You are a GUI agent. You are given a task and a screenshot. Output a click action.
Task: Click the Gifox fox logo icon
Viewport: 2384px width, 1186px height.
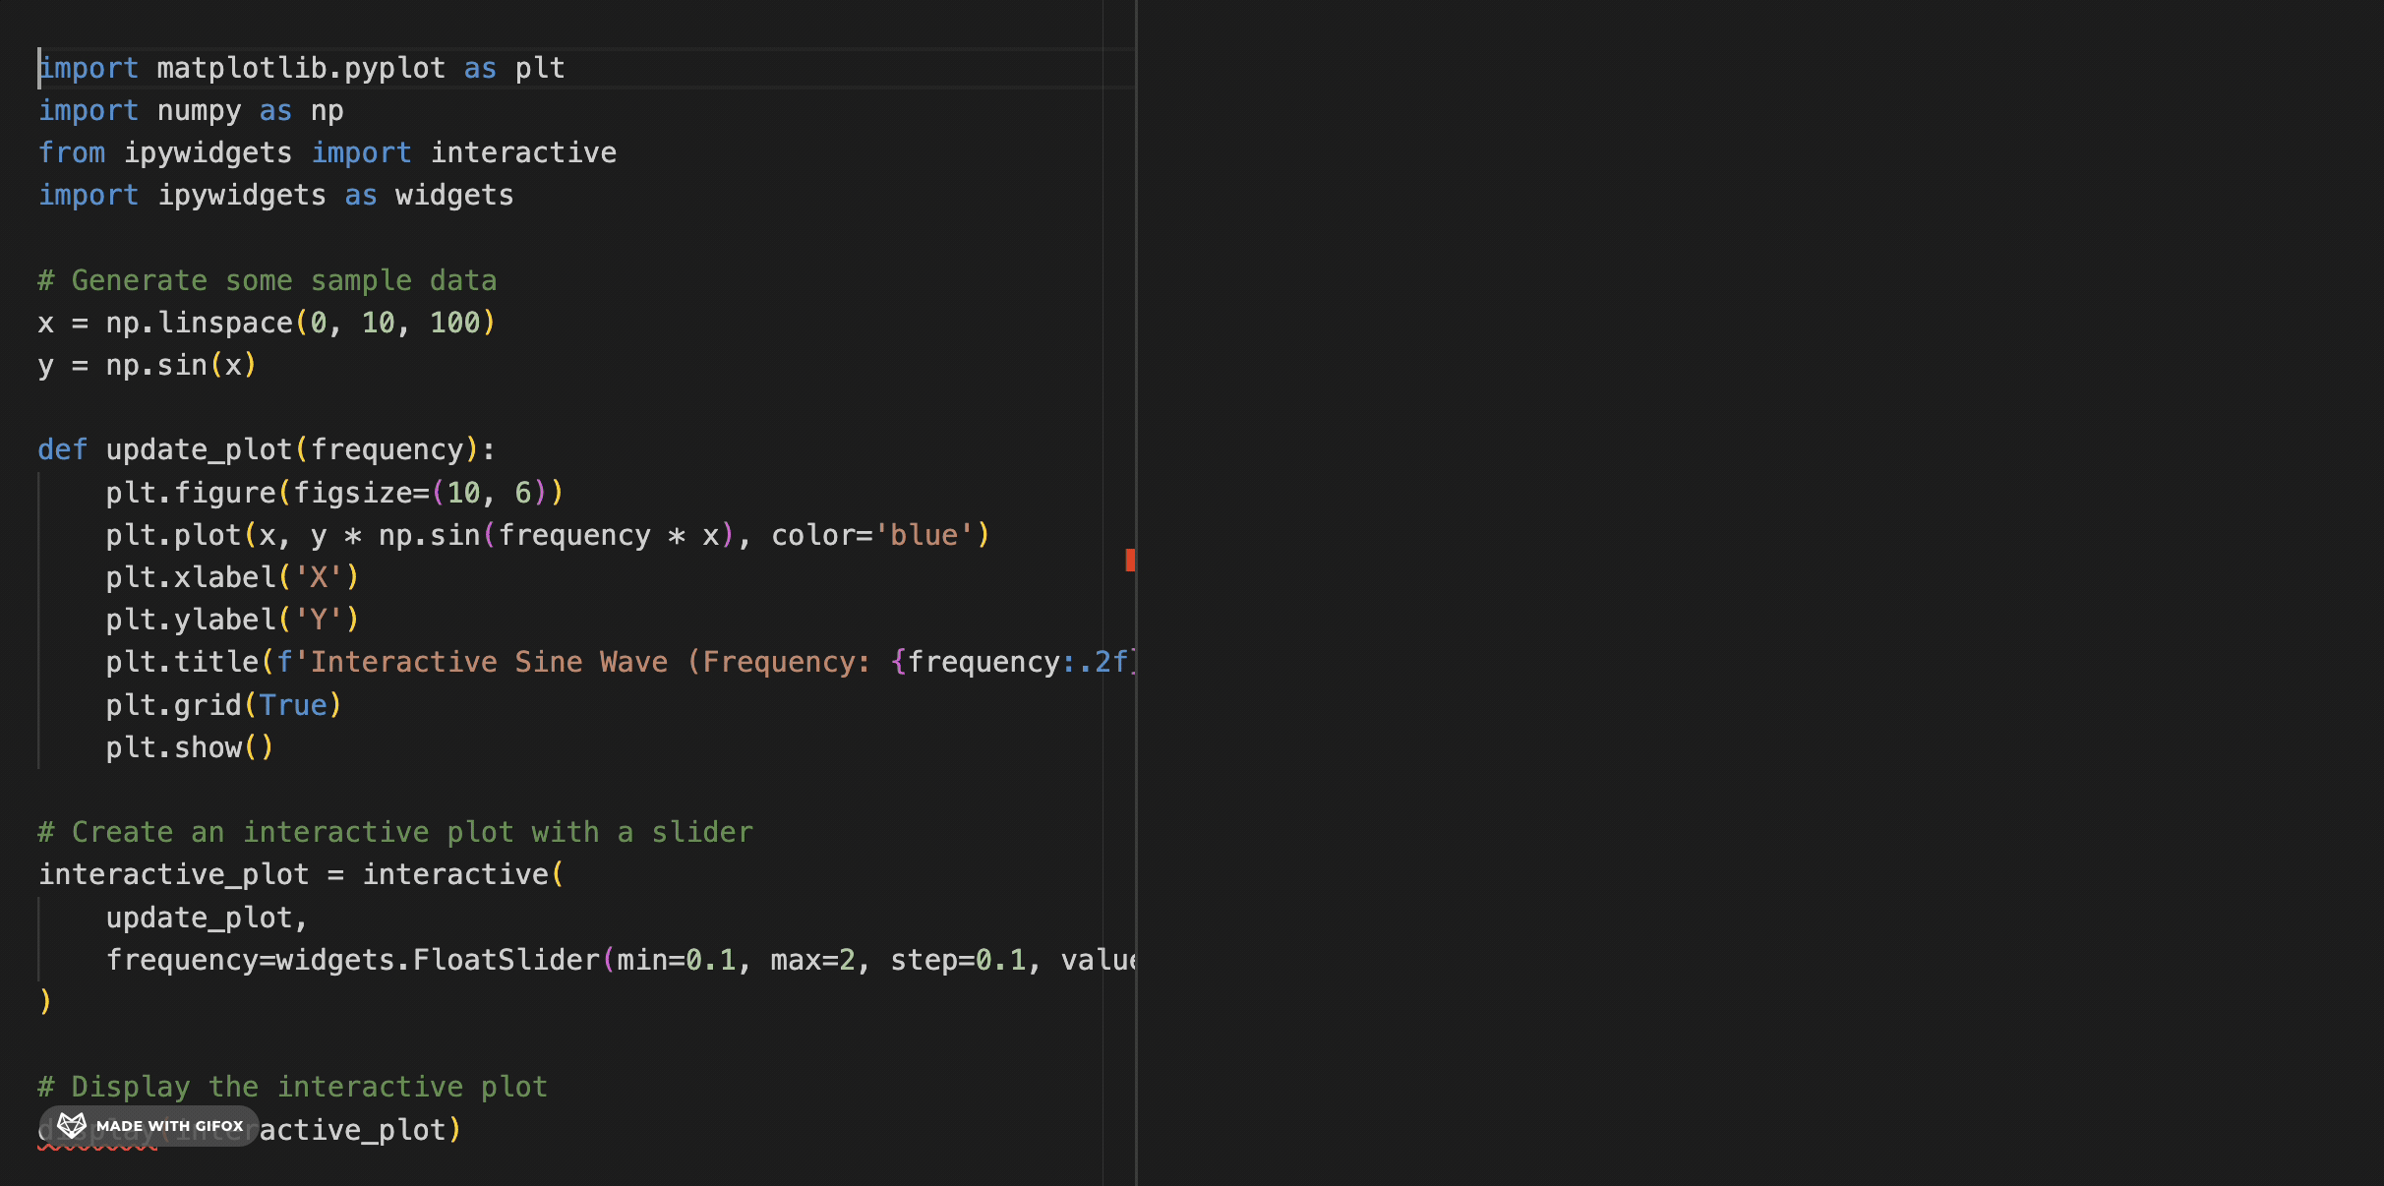pos(72,1125)
